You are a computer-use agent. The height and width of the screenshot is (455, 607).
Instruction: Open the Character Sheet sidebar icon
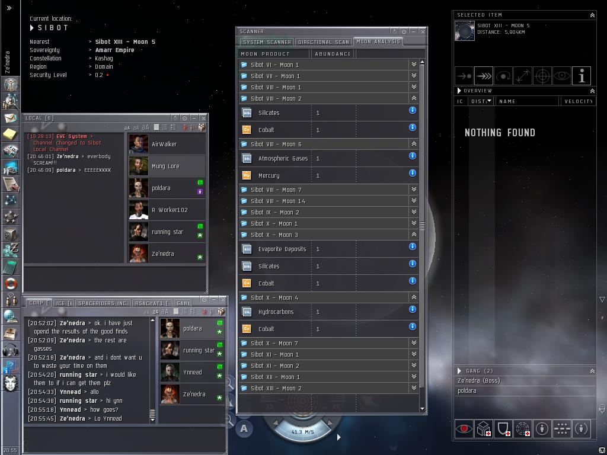click(11, 84)
